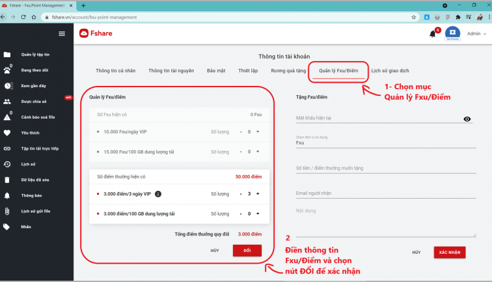Toggle password visibility eye icon

467,119
